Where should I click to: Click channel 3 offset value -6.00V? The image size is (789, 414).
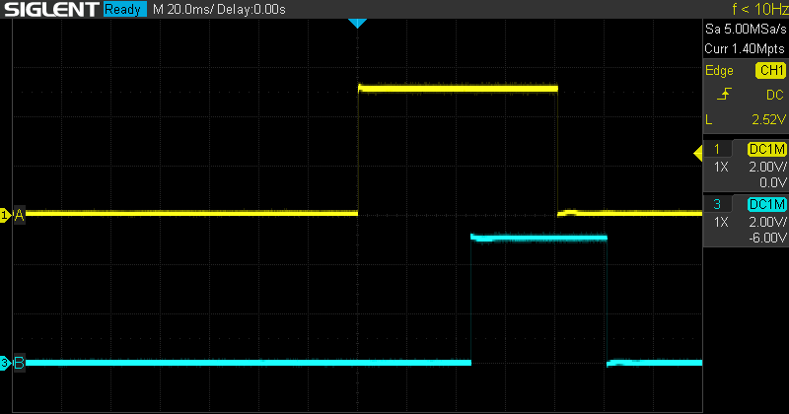(x=765, y=238)
